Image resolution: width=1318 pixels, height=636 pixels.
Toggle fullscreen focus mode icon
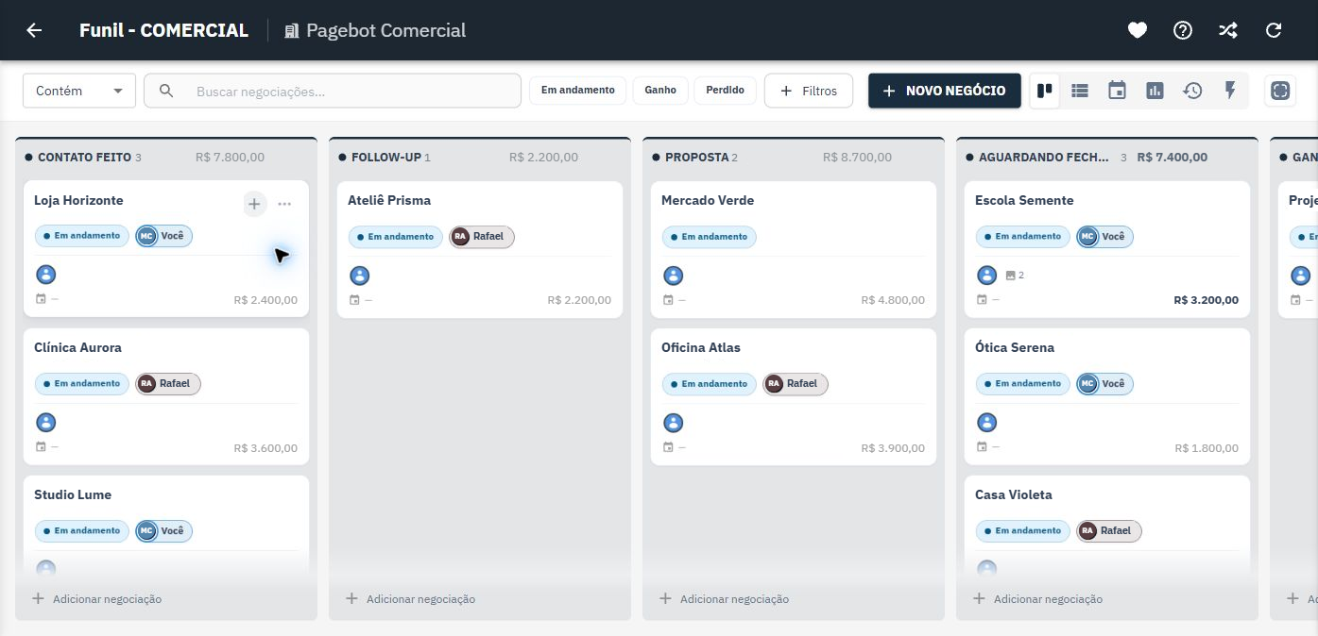click(x=1280, y=91)
